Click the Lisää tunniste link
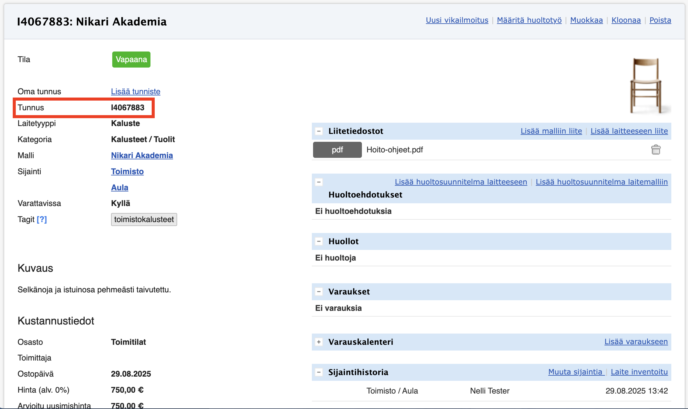Screen dimensions: 688x409 tap(136, 91)
